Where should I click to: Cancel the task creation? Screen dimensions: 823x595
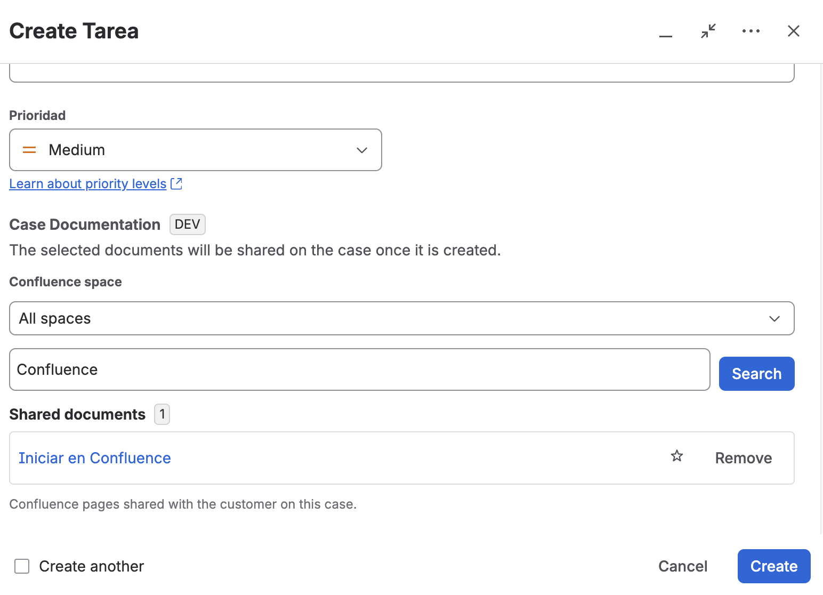pos(683,566)
